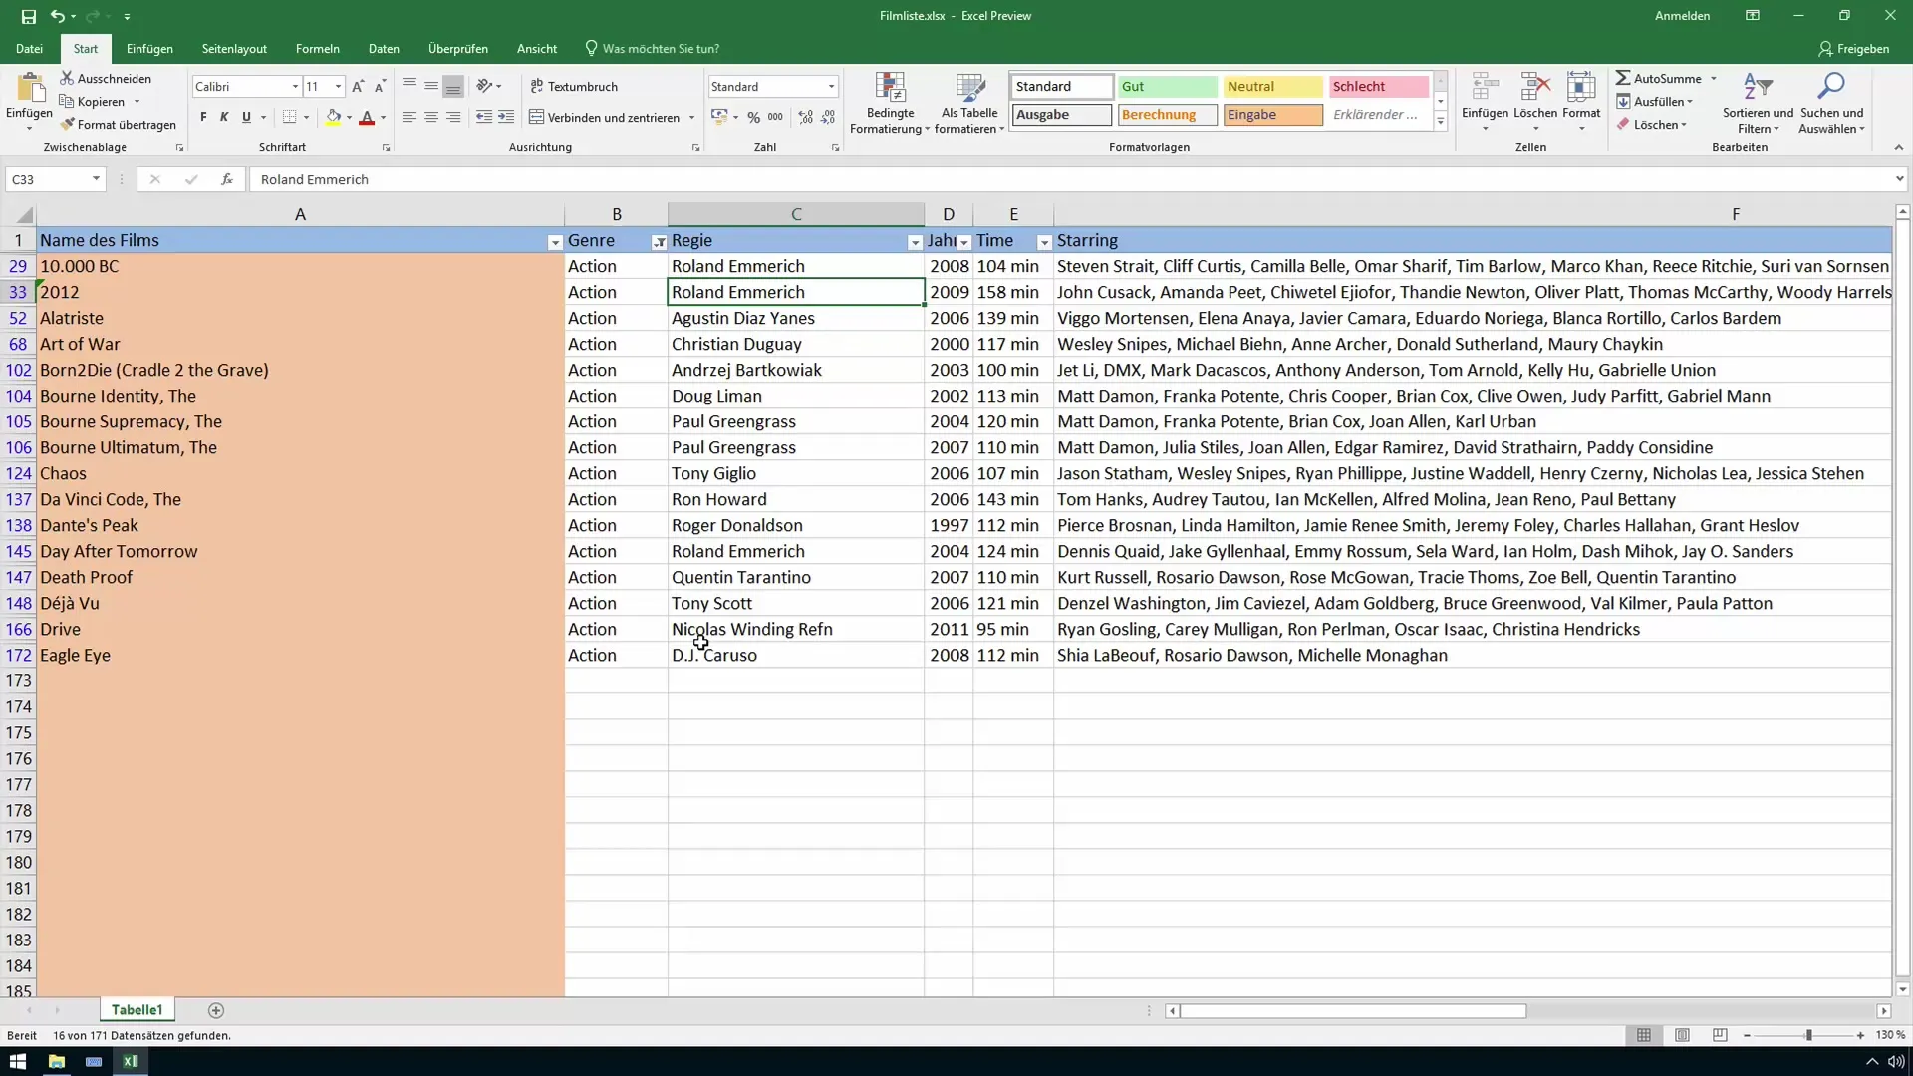
Task: Expand the cell styles gallery
Action: coord(1440,122)
